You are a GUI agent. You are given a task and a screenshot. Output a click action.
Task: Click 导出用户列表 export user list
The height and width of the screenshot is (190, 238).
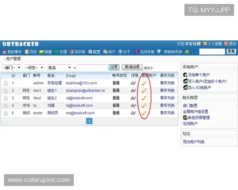pyautogui.click(x=194, y=142)
